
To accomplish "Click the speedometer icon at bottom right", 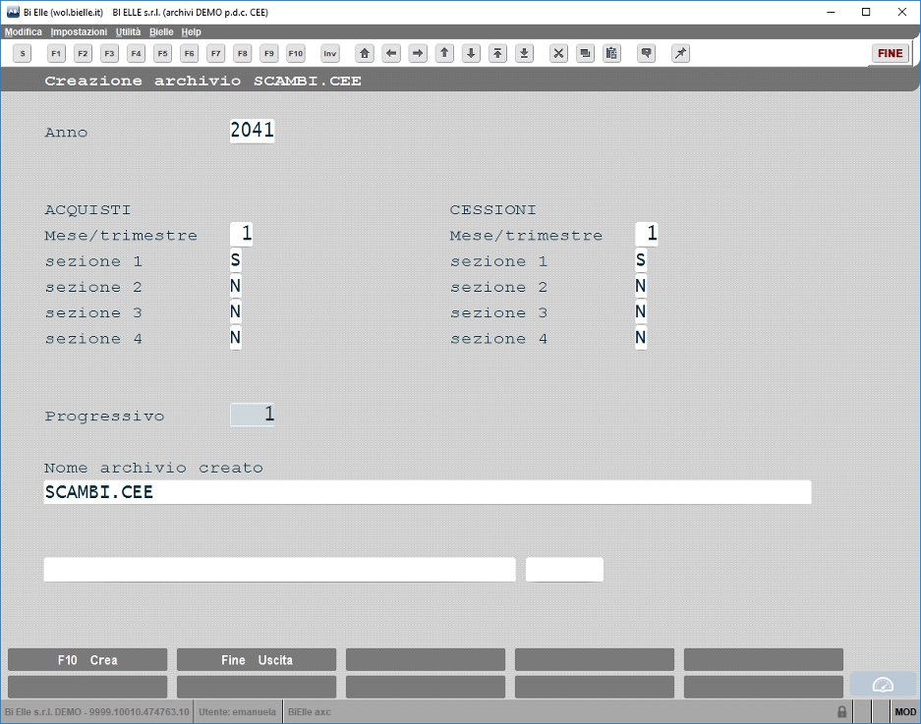I will click(x=883, y=685).
